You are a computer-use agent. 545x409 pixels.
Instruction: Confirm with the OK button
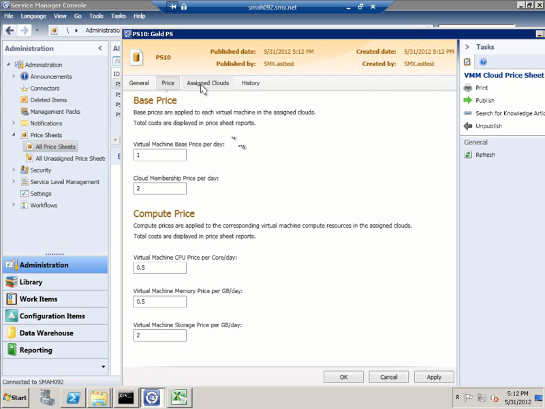pyautogui.click(x=344, y=377)
